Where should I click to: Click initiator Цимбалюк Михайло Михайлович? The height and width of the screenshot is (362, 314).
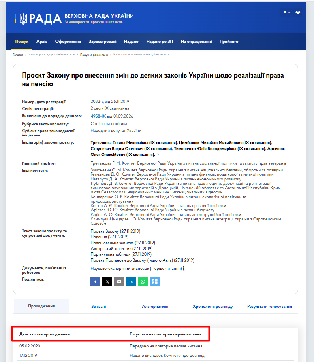coord(226,143)
